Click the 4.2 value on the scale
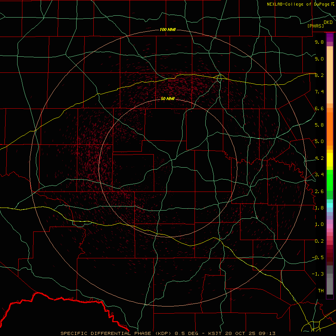Image resolution: width=336 pixels, height=336 pixels. pyautogui.click(x=319, y=158)
